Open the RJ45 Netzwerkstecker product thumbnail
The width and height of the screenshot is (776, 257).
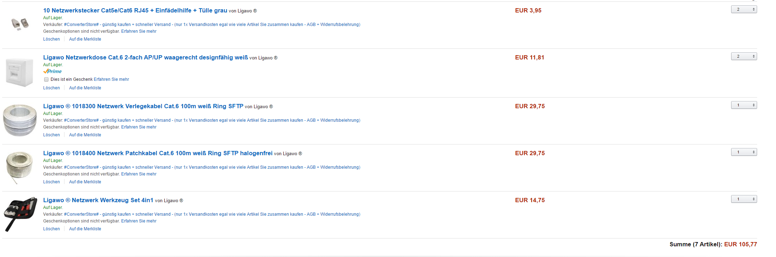tap(20, 24)
